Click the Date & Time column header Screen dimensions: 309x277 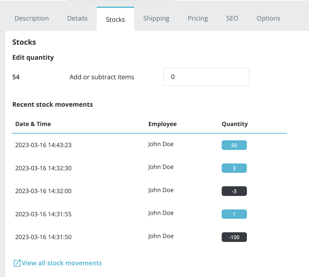click(x=33, y=124)
